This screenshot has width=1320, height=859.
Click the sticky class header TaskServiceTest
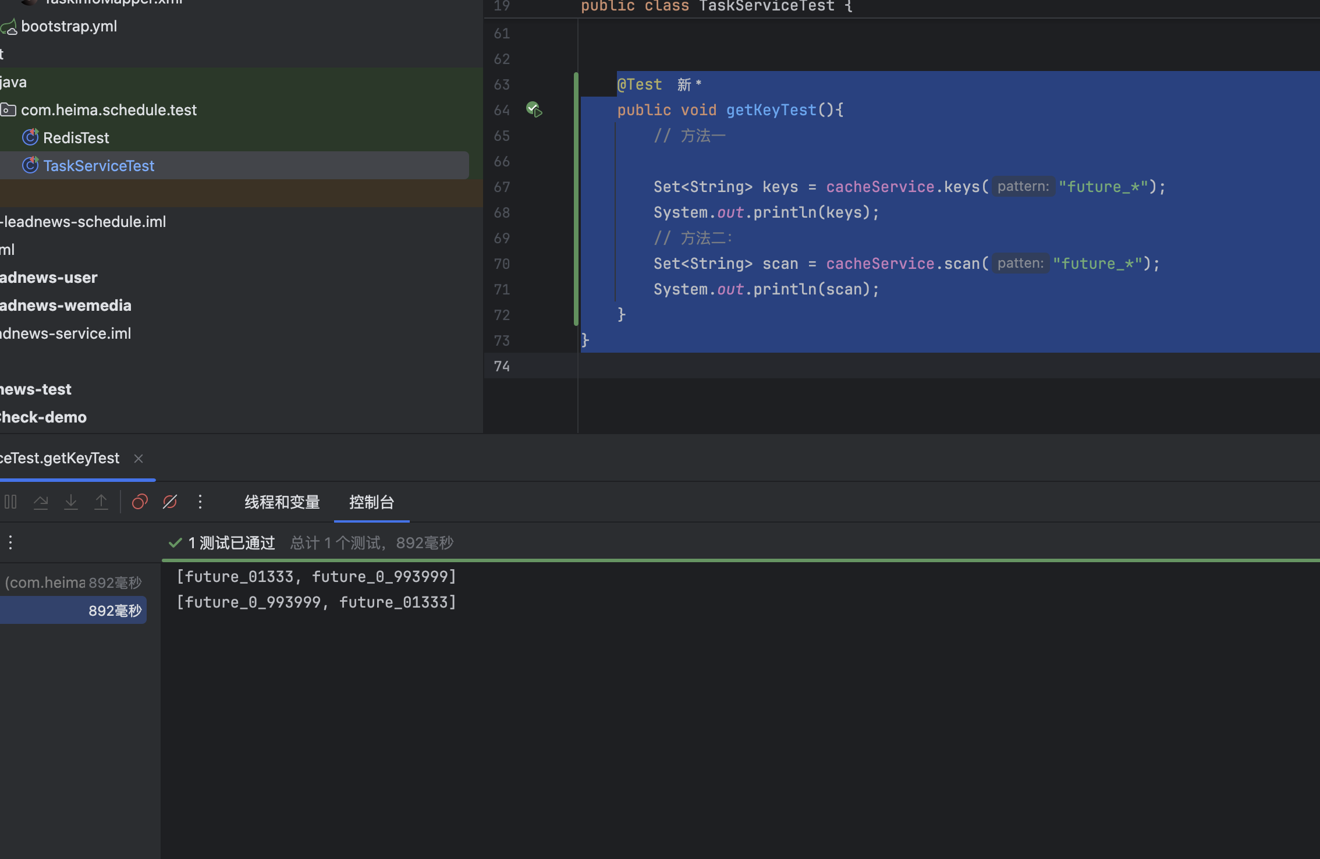[767, 6]
